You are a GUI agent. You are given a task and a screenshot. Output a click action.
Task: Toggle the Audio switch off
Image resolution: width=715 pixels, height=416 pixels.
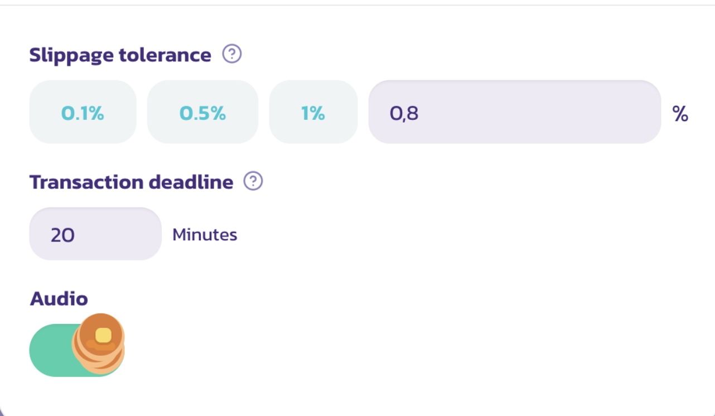pos(77,350)
